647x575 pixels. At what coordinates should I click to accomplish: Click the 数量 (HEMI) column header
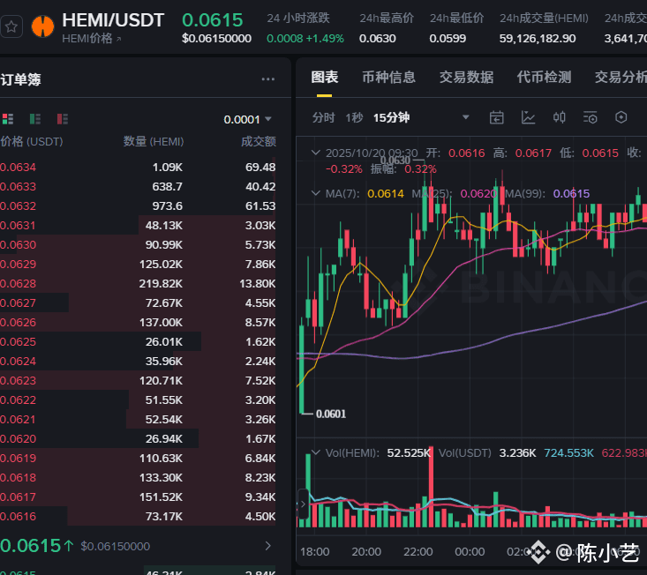[x=154, y=142]
